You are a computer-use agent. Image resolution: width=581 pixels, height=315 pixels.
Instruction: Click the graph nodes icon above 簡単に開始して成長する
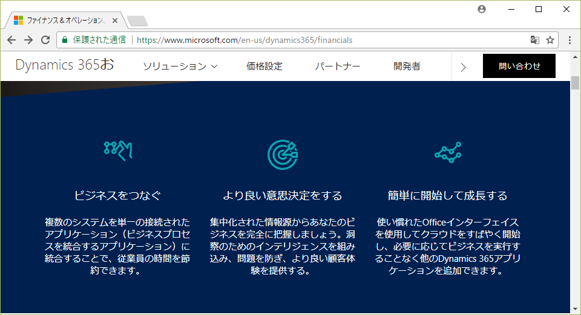(x=448, y=152)
